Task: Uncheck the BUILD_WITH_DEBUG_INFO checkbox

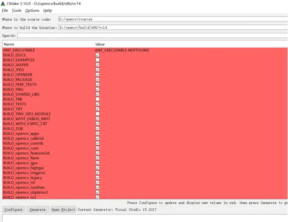Action: [98, 119]
